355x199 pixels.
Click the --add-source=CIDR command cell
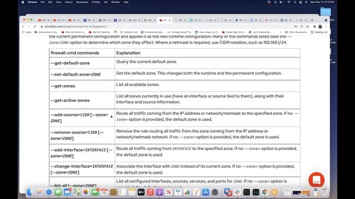(82, 118)
